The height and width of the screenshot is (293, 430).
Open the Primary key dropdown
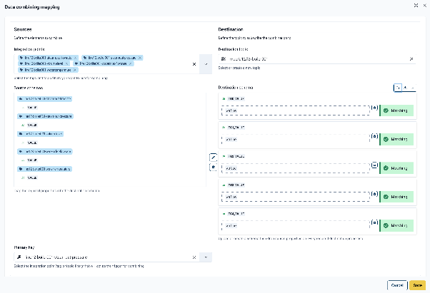[206, 257]
